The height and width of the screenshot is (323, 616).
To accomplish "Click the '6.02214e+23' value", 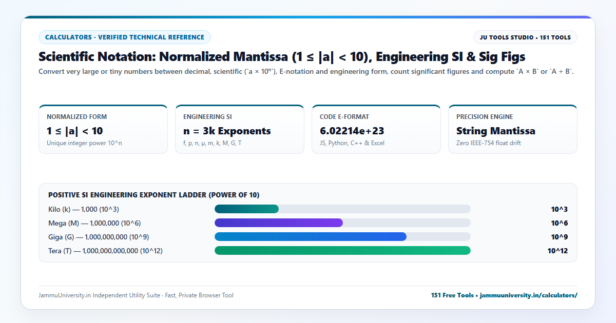I will 352,131.
